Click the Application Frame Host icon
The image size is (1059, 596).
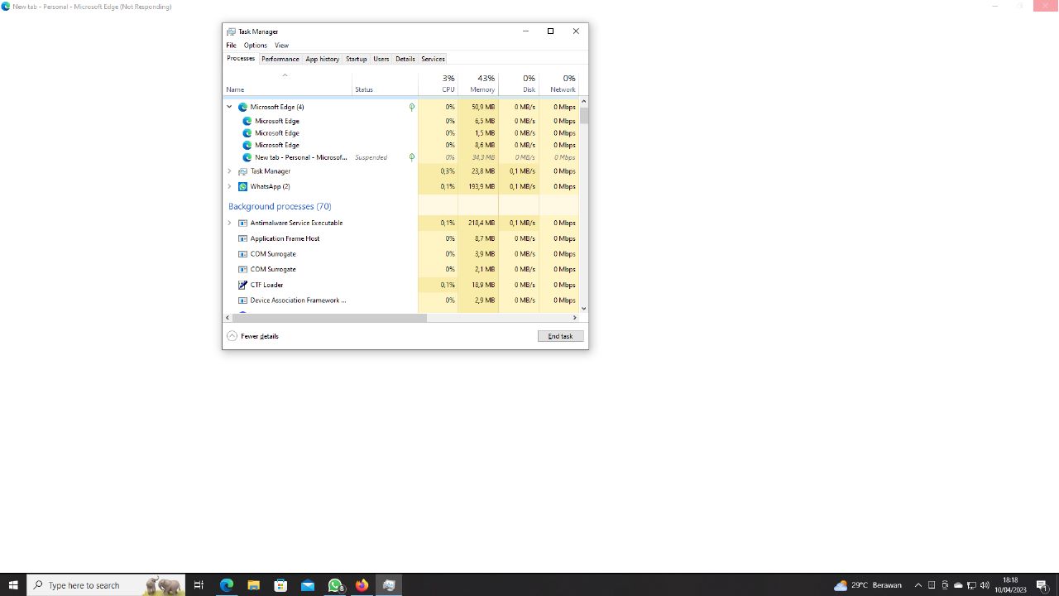tap(242, 238)
